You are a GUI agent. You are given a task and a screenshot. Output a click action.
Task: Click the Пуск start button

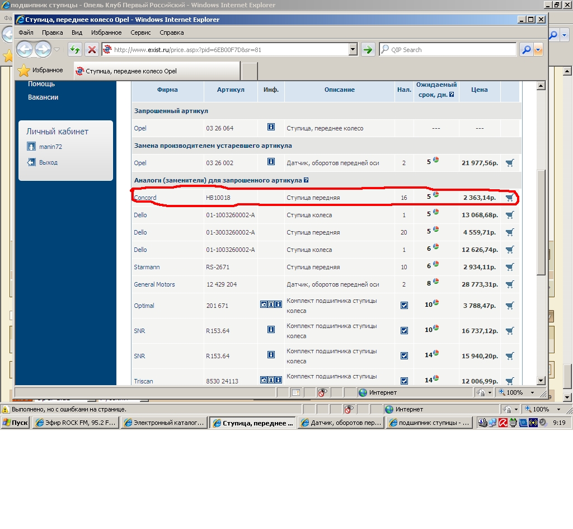click(15, 423)
